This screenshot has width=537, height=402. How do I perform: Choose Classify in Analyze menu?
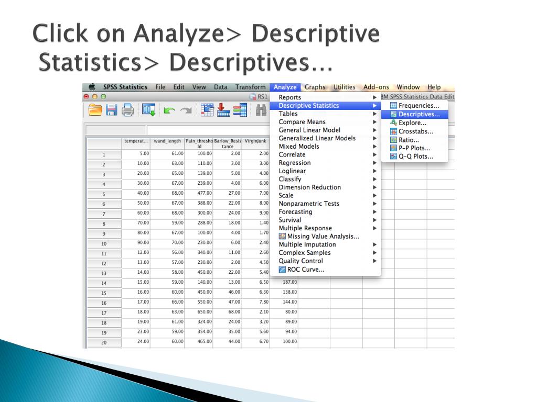(325, 179)
